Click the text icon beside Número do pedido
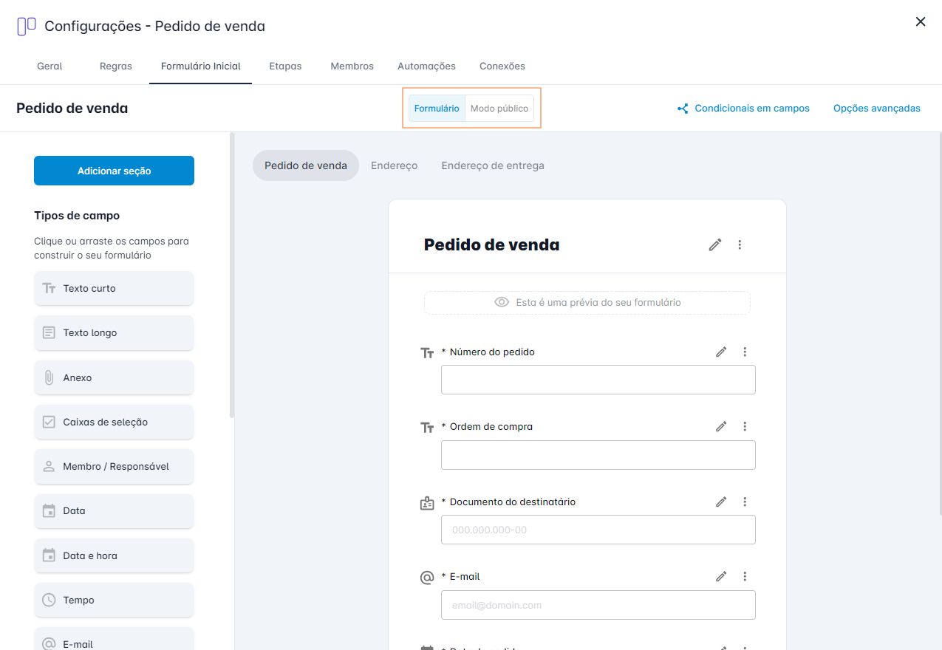The image size is (942, 650). pyautogui.click(x=427, y=353)
